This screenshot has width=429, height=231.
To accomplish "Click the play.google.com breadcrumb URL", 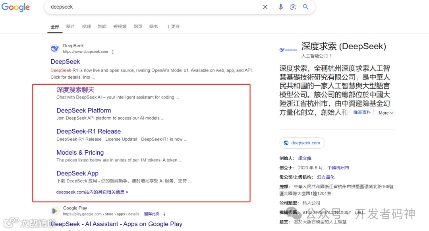I will click(x=101, y=214).
